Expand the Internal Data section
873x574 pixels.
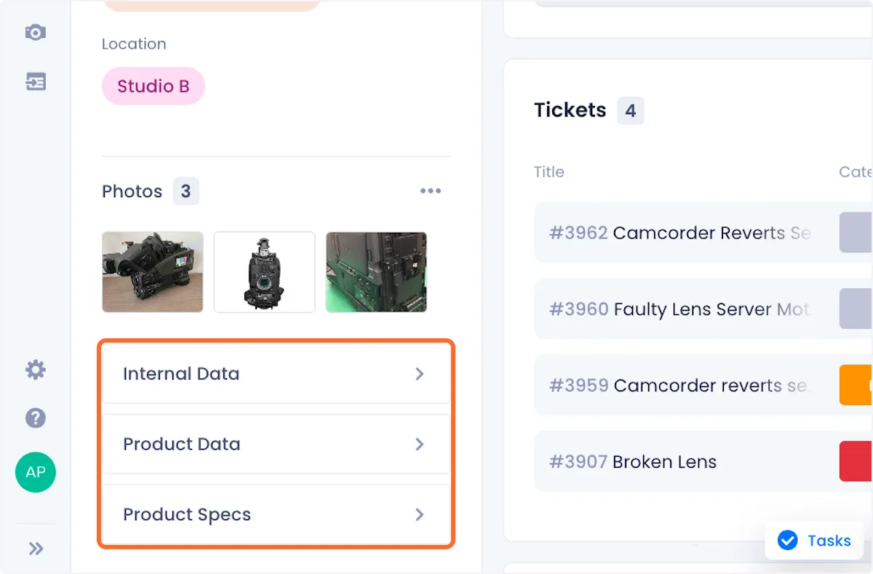pyautogui.click(x=276, y=374)
